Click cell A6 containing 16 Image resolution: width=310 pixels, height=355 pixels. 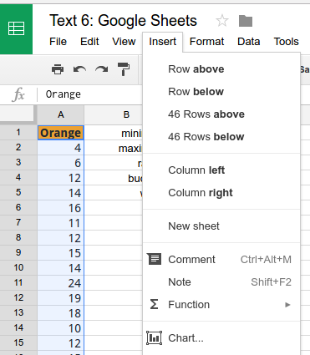coord(61,208)
